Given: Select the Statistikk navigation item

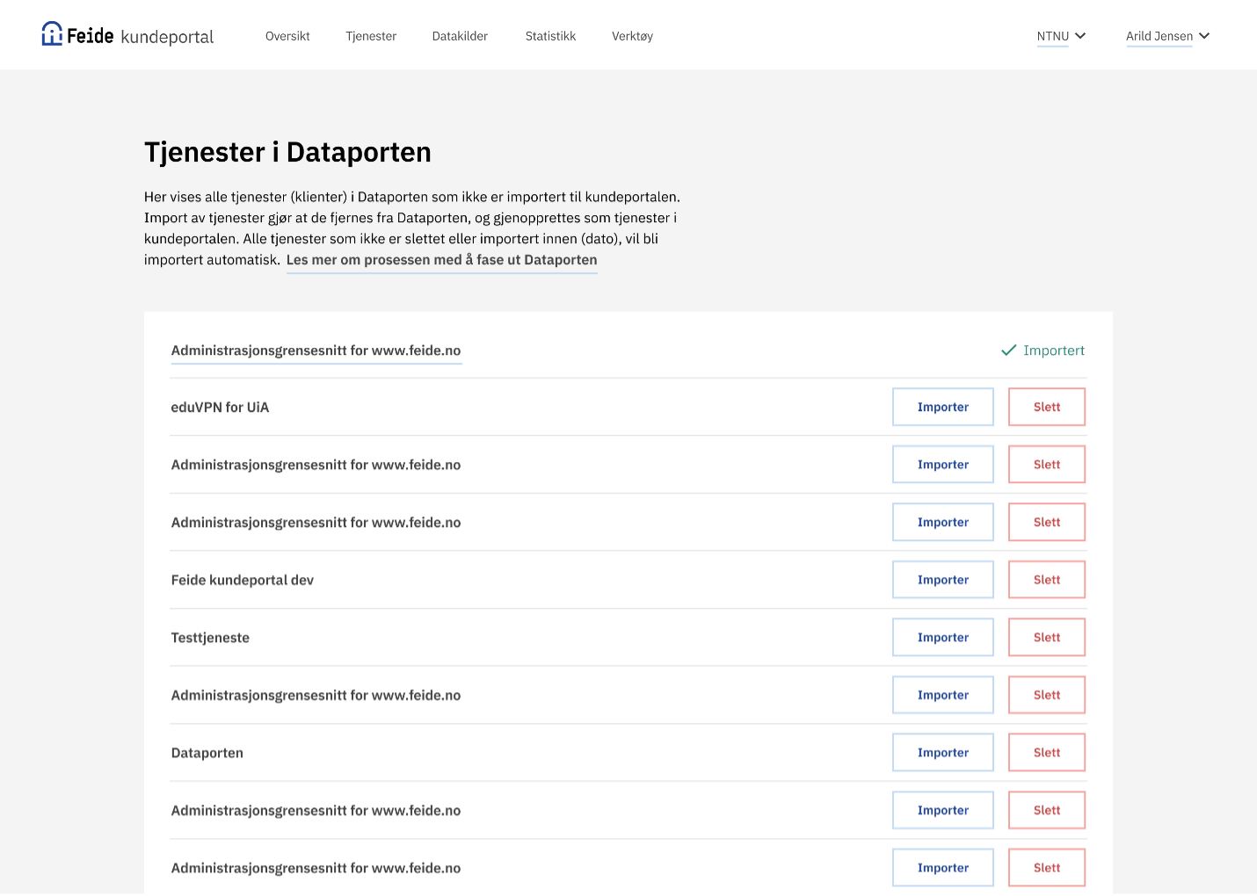Looking at the screenshot, I should pyautogui.click(x=550, y=36).
